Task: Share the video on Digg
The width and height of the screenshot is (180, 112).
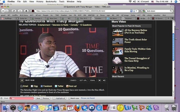Action: [34, 86]
